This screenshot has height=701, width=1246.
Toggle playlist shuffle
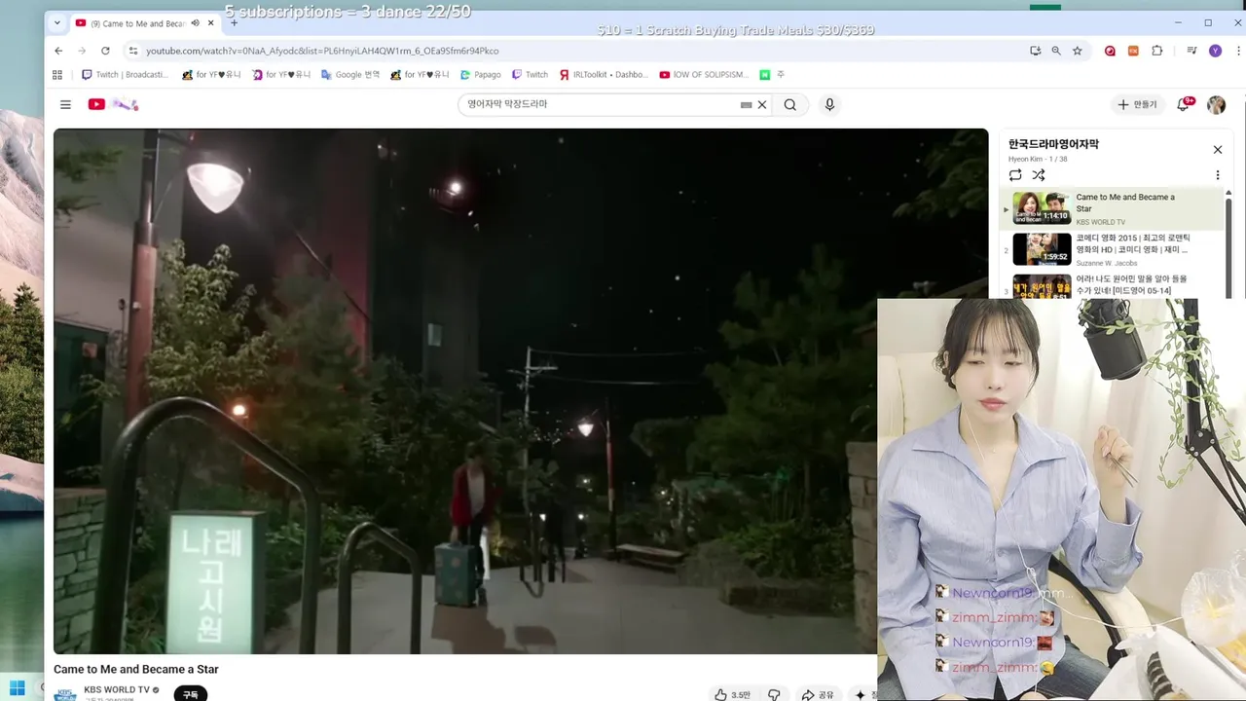point(1039,175)
